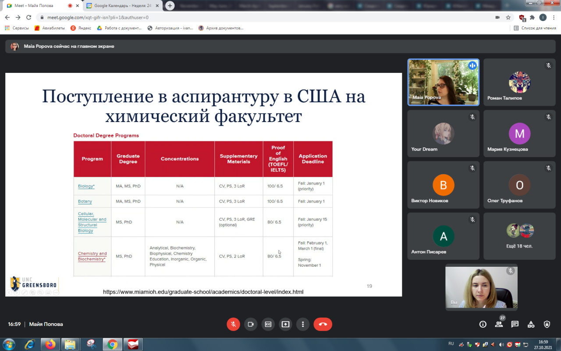Open the meeting details info icon
The height and width of the screenshot is (351, 561).
coord(483,324)
